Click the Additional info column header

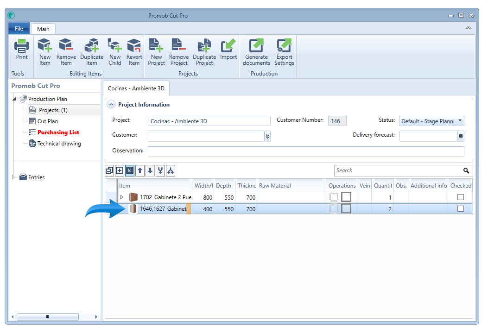tap(428, 185)
